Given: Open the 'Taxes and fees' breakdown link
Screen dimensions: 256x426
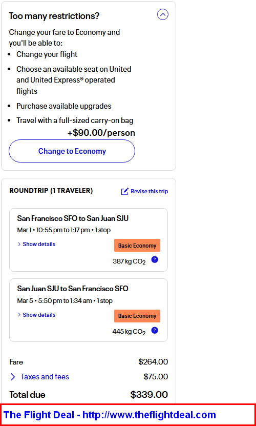Looking at the screenshot, I should 45,377.
